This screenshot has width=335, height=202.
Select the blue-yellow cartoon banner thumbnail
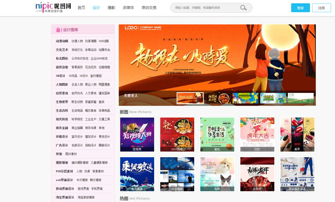coord(245,98)
